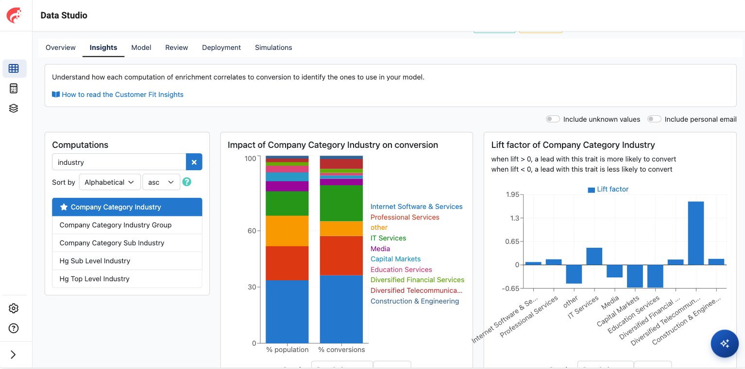Open the Alphabetical sort dropdown

tap(110, 182)
